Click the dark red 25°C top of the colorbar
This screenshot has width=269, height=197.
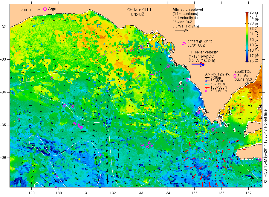click(247, 13)
